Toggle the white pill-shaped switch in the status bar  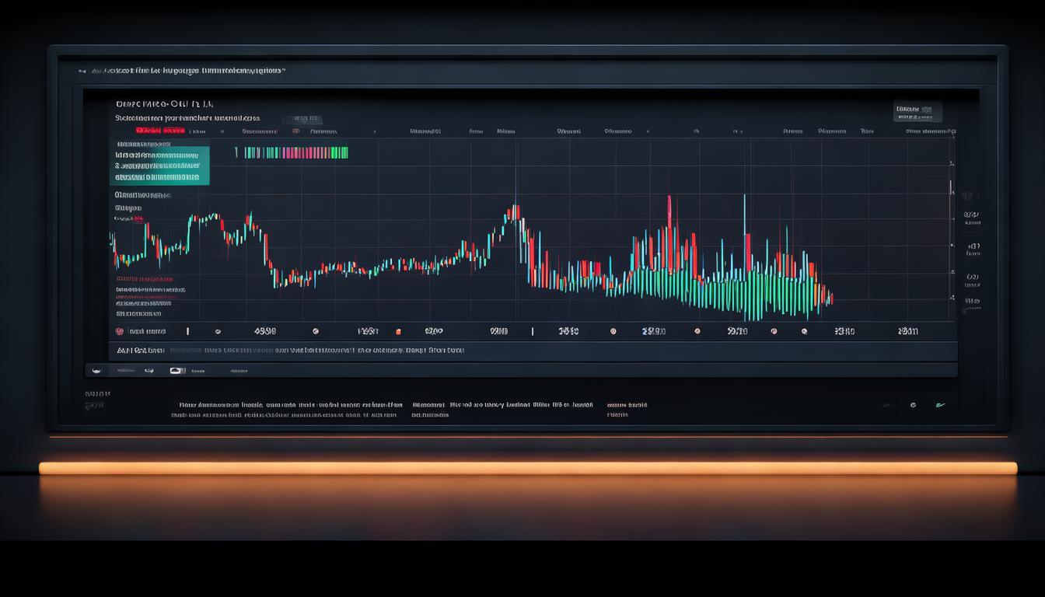tap(177, 371)
